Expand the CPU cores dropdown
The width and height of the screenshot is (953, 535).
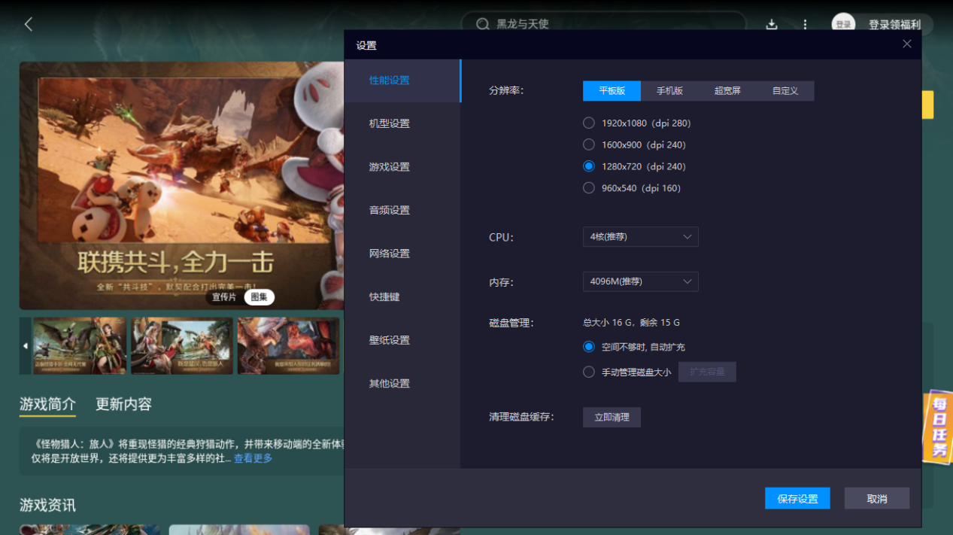(x=640, y=237)
